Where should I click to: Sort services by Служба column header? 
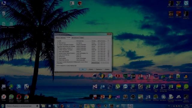point(66,41)
